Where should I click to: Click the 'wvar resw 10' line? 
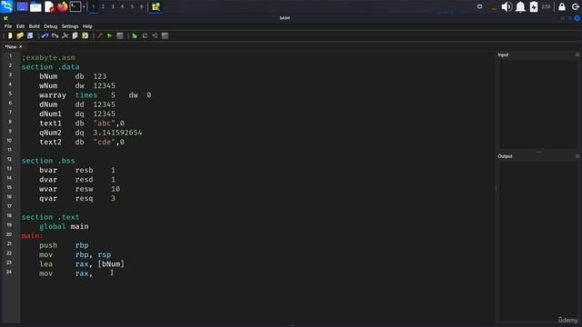tap(79, 189)
